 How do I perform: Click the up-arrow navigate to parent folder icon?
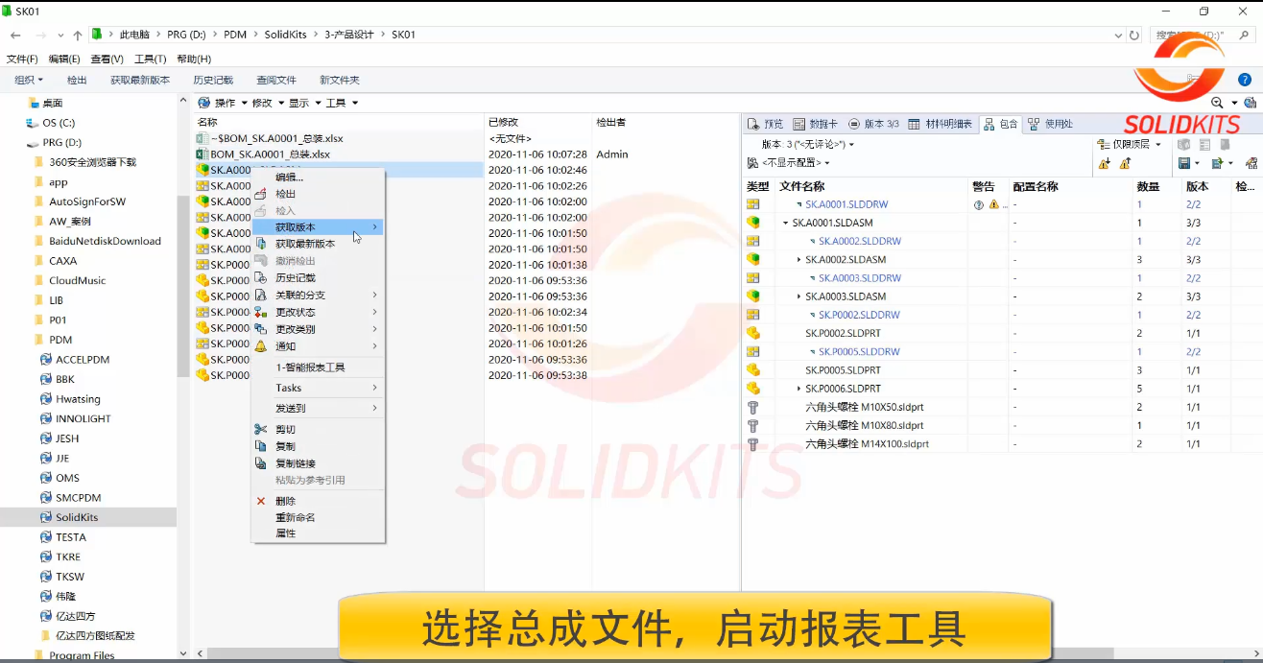(x=78, y=35)
